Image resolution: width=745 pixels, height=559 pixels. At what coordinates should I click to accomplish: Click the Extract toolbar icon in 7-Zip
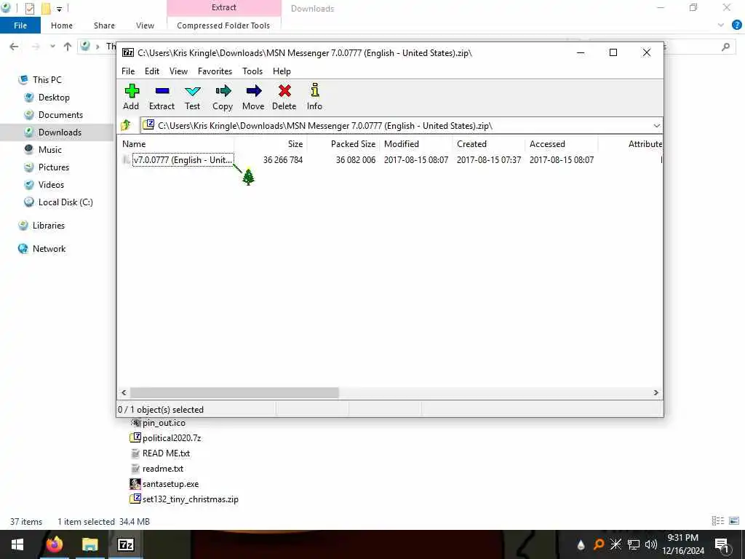[162, 98]
